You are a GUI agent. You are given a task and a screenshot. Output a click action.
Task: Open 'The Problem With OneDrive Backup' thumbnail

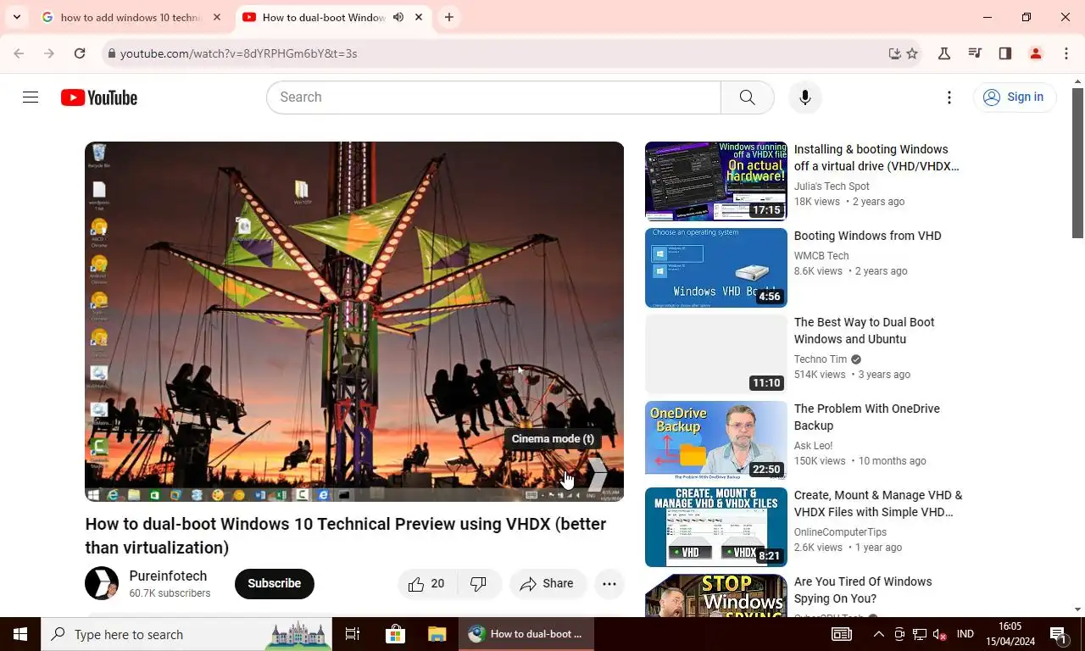pyautogui.click(x=716, y=441)
